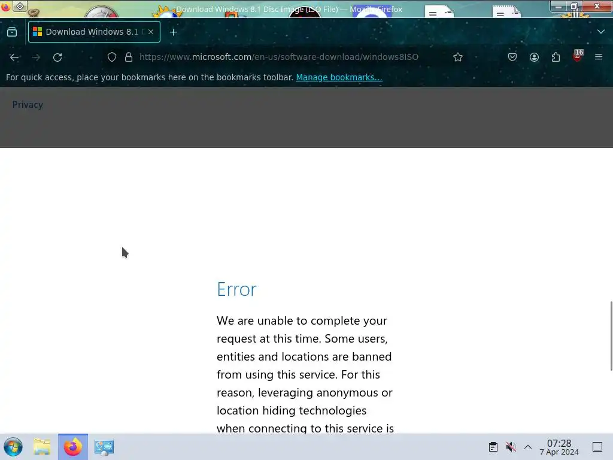Open the clipboard tray icon

[x=493, y=447]
